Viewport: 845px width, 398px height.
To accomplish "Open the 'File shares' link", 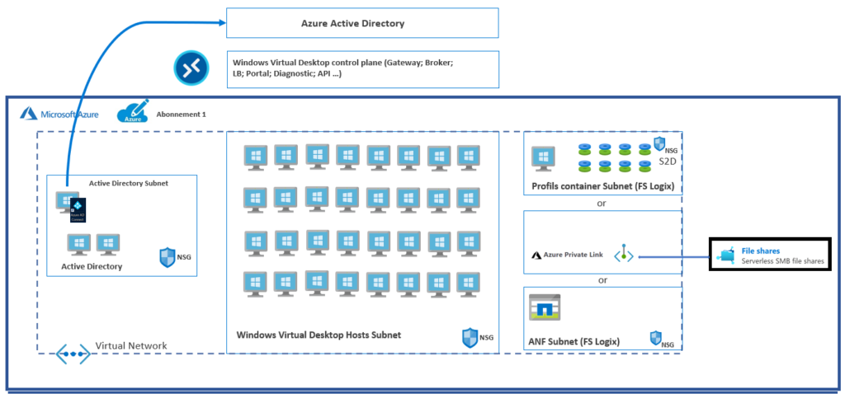I will pos(760,251).
